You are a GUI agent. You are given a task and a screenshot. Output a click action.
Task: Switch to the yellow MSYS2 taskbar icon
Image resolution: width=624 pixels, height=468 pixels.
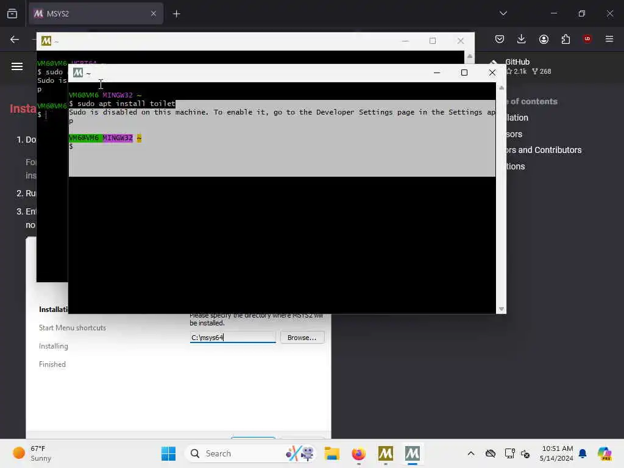[386, 453]
